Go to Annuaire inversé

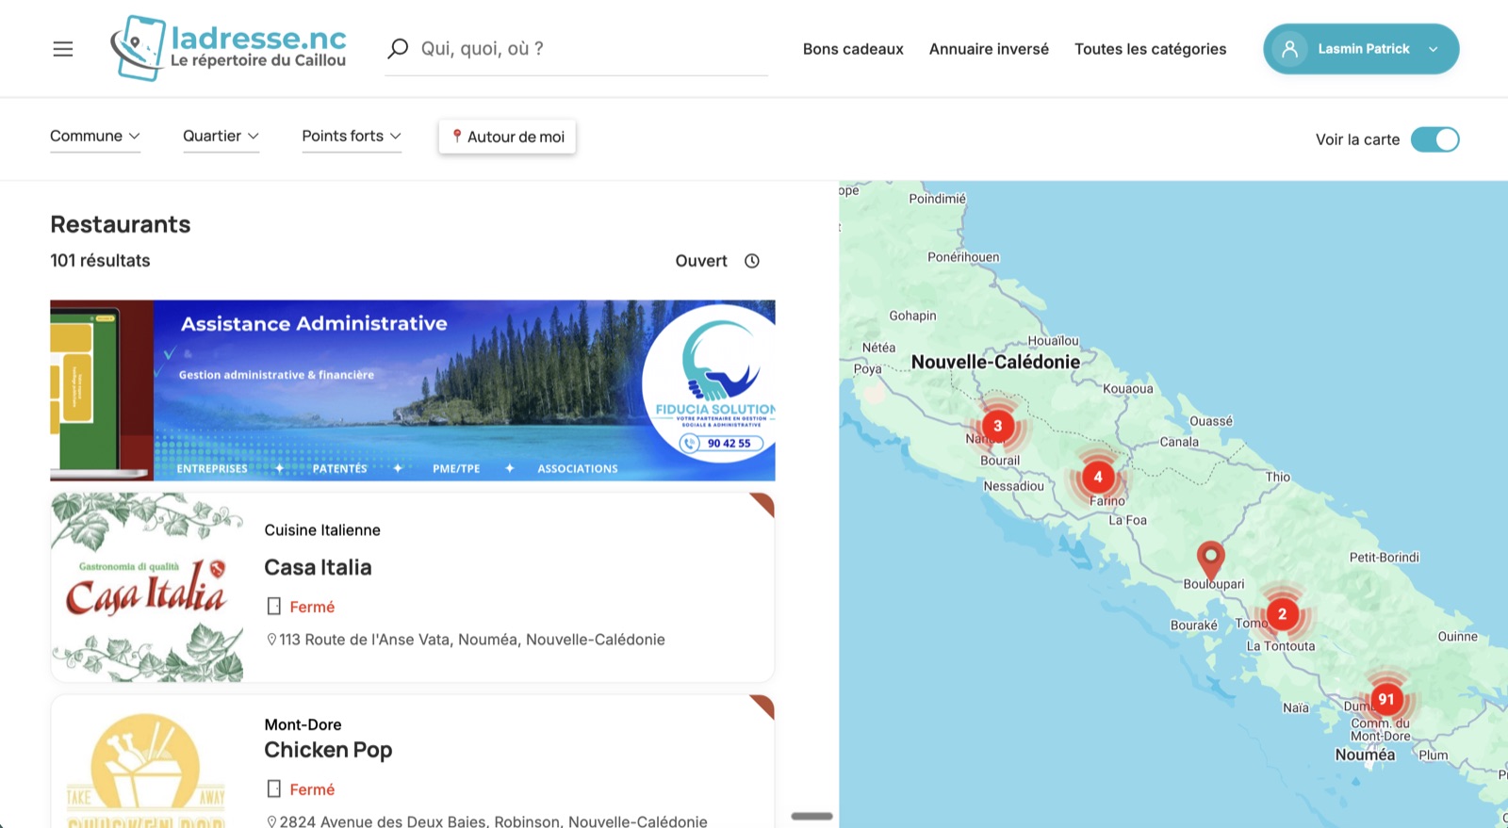[989, 49]
